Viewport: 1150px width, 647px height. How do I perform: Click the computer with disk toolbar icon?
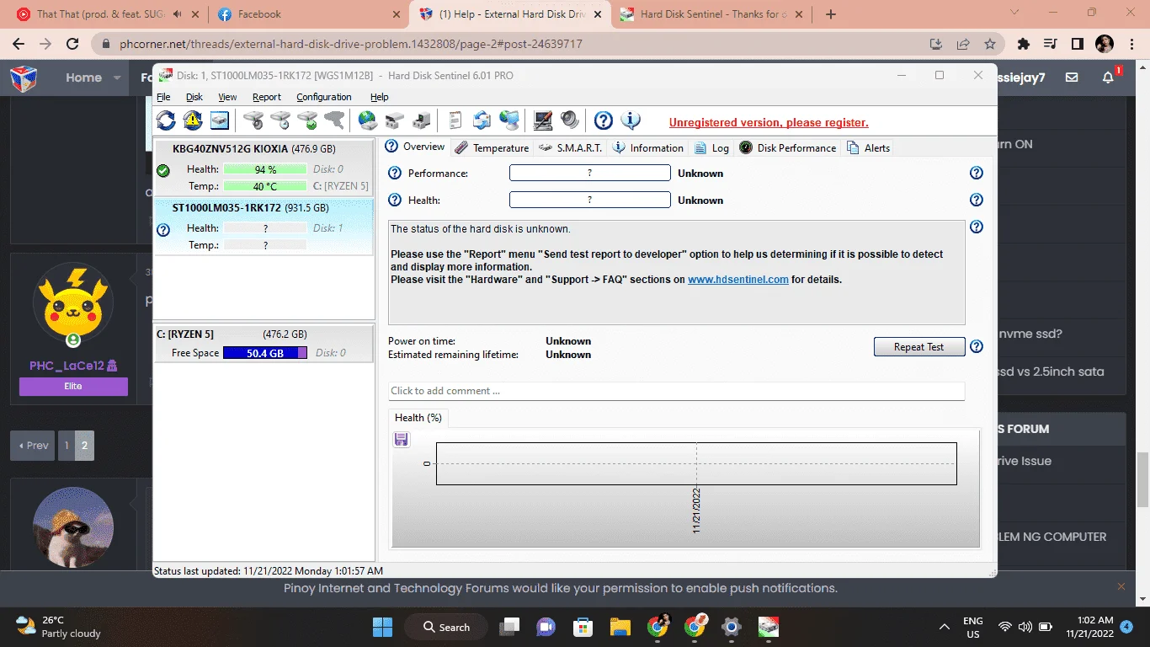422,120
